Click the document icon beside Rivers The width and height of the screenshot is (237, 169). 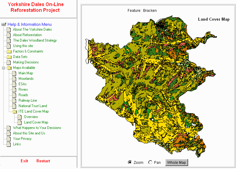click(14, 90)
